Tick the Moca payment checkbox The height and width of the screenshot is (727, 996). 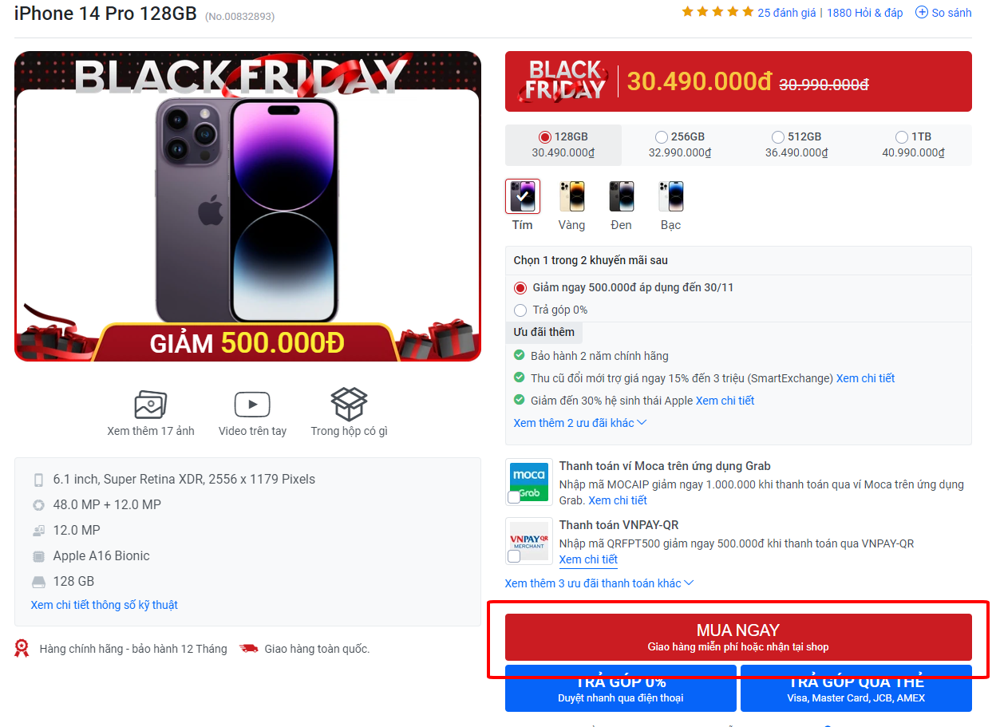pos(514,497)
